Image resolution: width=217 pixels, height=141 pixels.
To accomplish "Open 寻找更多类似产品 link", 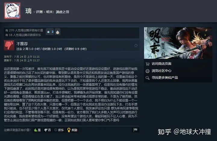I will pos(165,78).
